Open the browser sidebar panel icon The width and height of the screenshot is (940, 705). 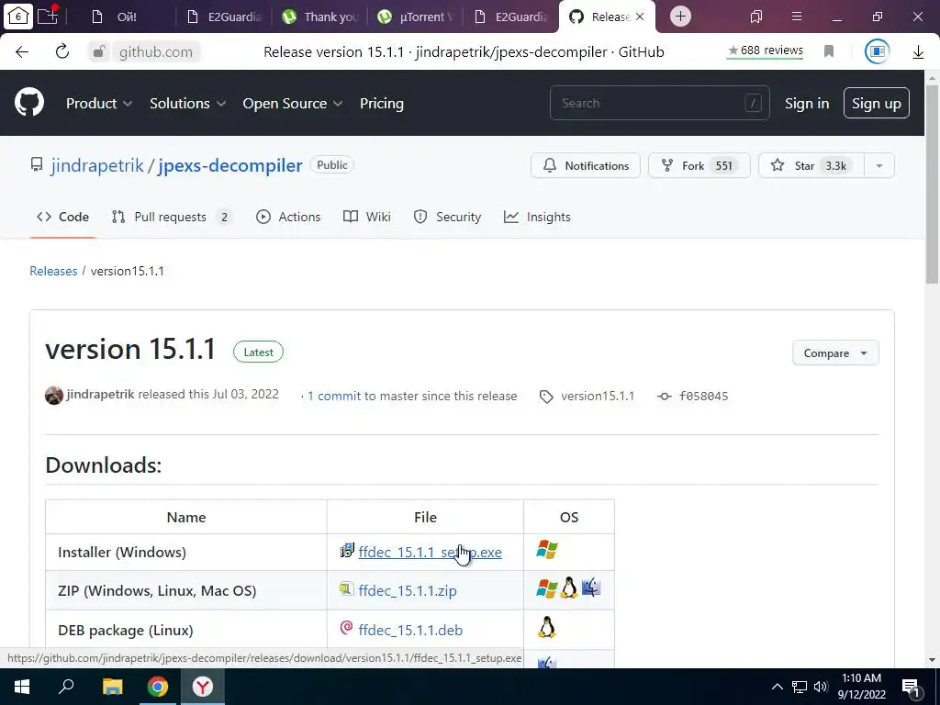tap(877, 51)
